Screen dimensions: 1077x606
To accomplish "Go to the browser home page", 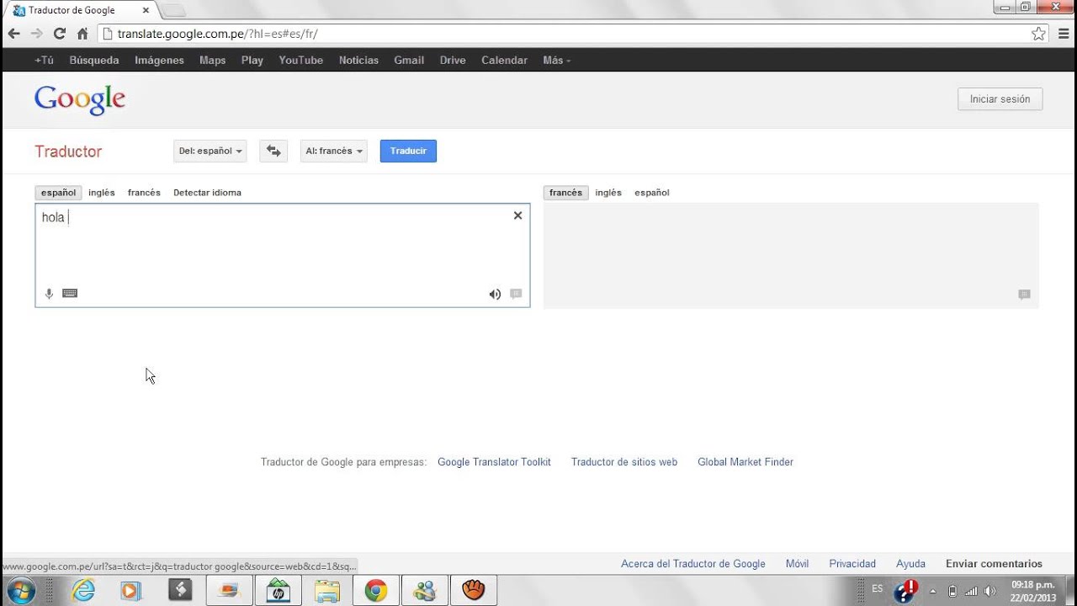I will pyautogui.click(x=82, y=34).
